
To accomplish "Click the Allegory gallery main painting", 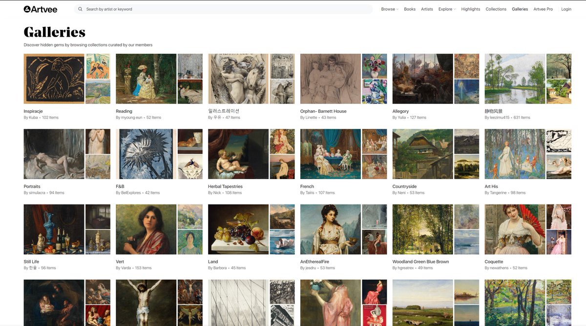I will [423, 79].
